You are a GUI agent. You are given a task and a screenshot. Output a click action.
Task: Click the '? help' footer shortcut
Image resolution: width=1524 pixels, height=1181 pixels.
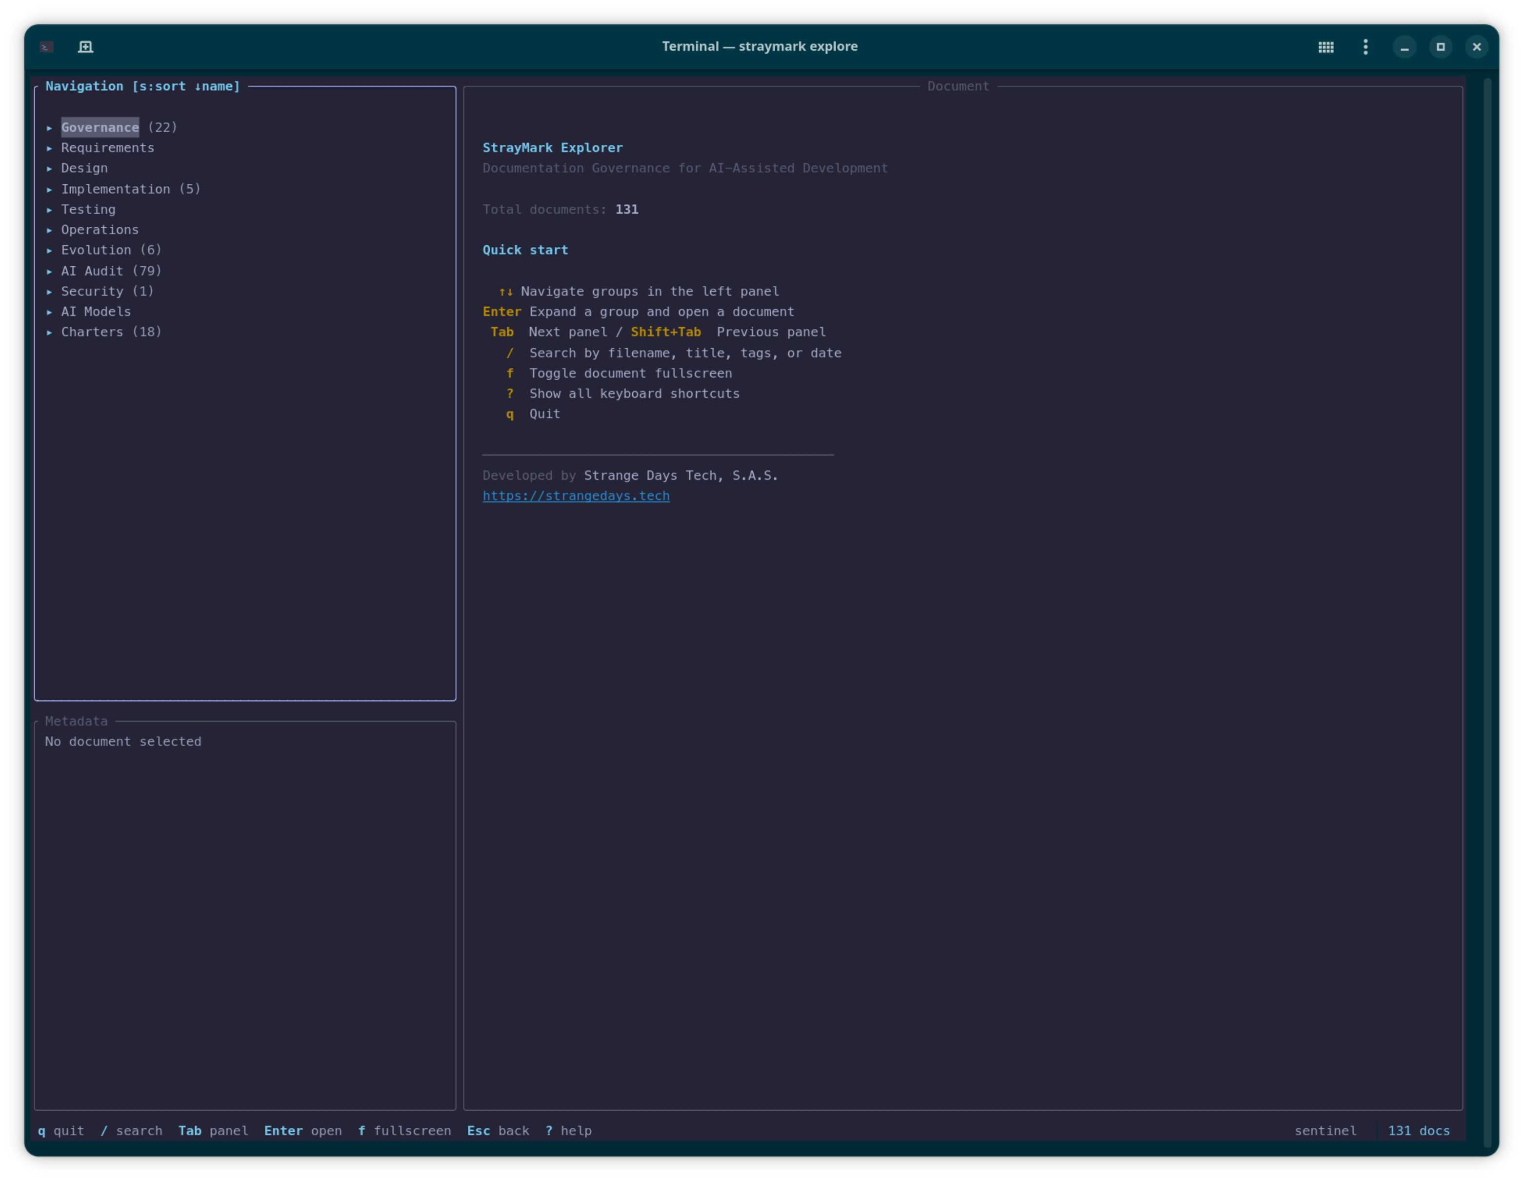click(x=569, y=1131)
